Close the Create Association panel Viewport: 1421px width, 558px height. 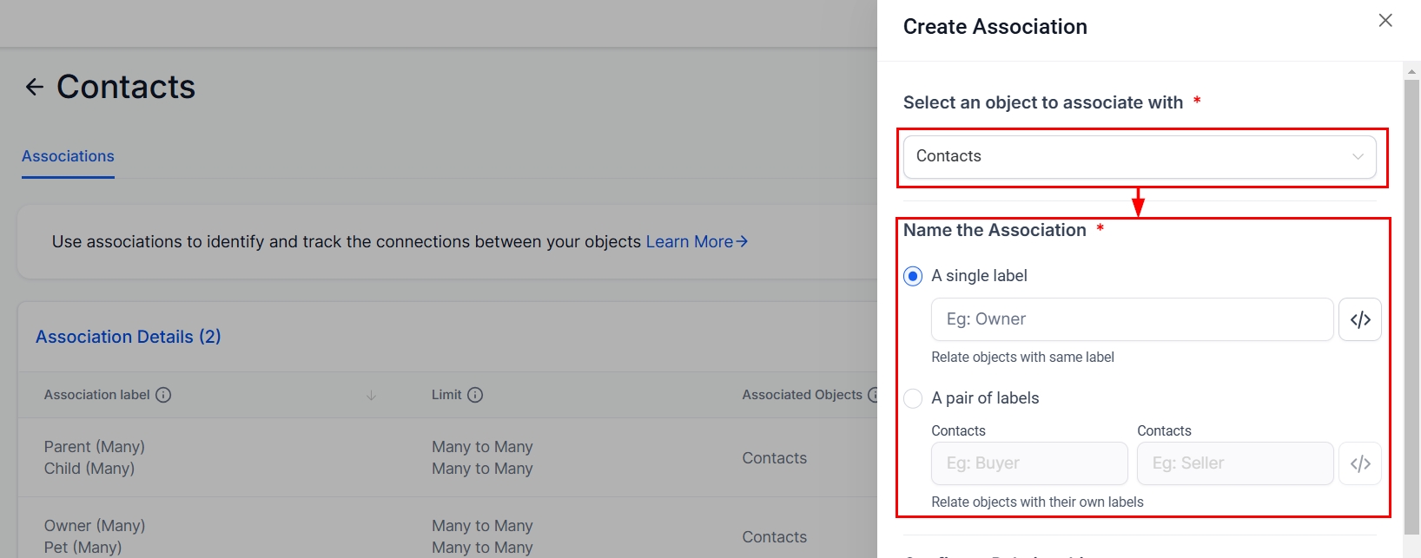coord(1385,21)
